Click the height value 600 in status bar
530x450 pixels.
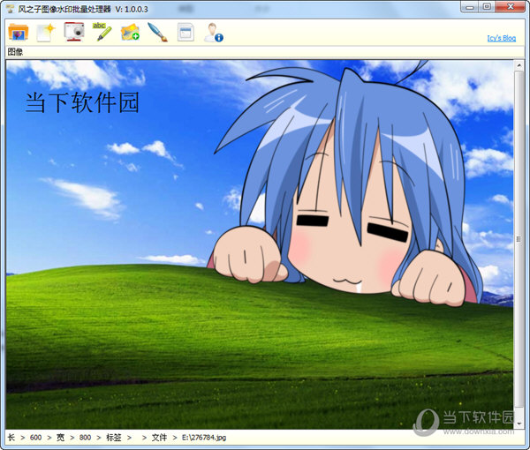click(35, 438)
